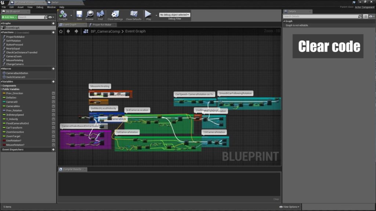This screenshot has height=211, width=376.
Task: Toggle the editable checkbox beside the CameraID variable
Action: 53,102
